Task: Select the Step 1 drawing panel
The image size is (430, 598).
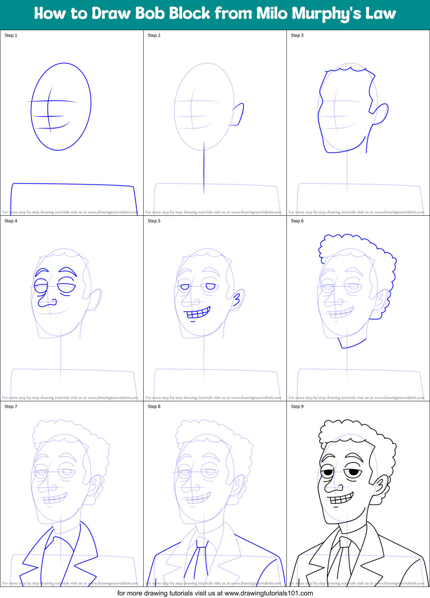Action: pos(72,123)
